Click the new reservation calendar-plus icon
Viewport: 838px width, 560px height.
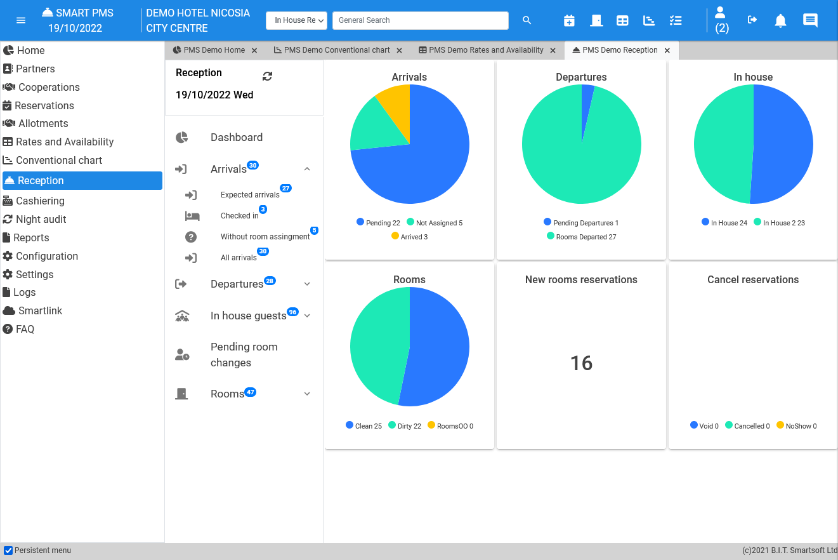click(x=569, y=20)
